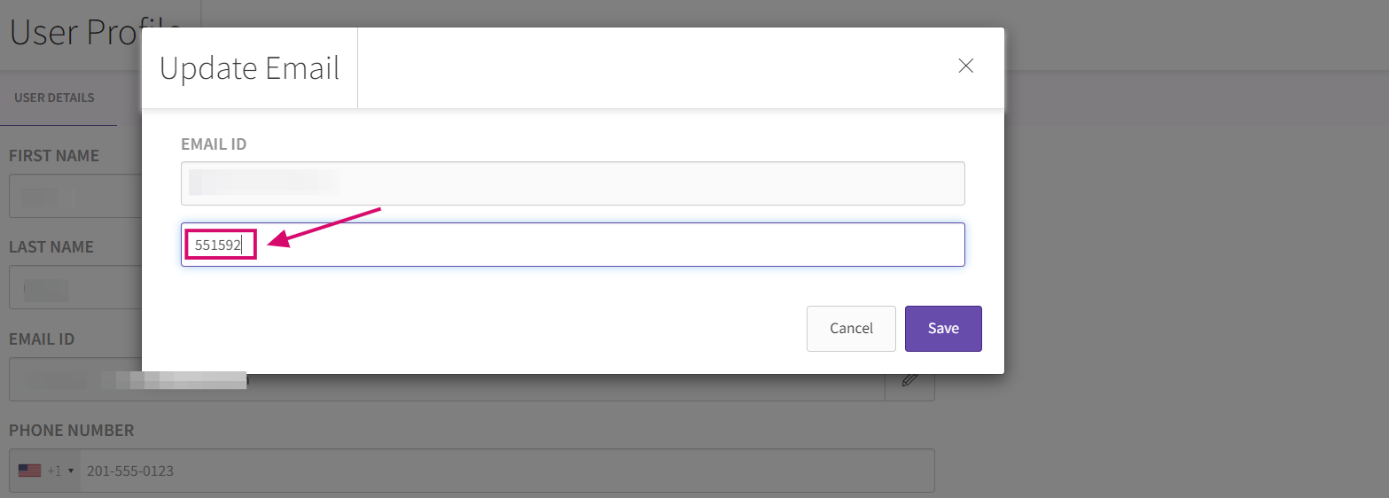Screen dimensions: 1389x498
Task: Focus the Last Name field
Action: tap(75, 288)
